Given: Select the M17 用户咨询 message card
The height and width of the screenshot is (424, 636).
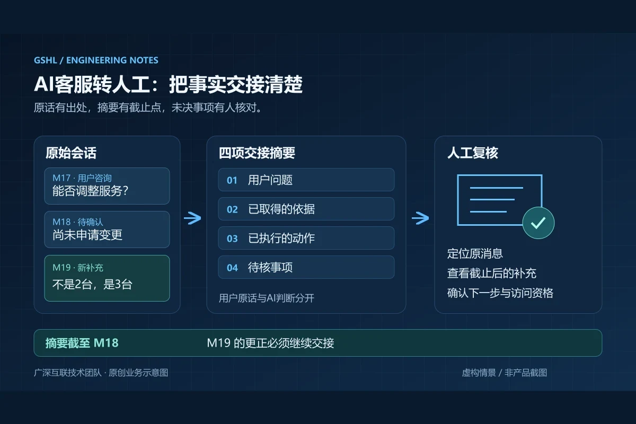Looking at the screenshot, I should click(107, 186).
